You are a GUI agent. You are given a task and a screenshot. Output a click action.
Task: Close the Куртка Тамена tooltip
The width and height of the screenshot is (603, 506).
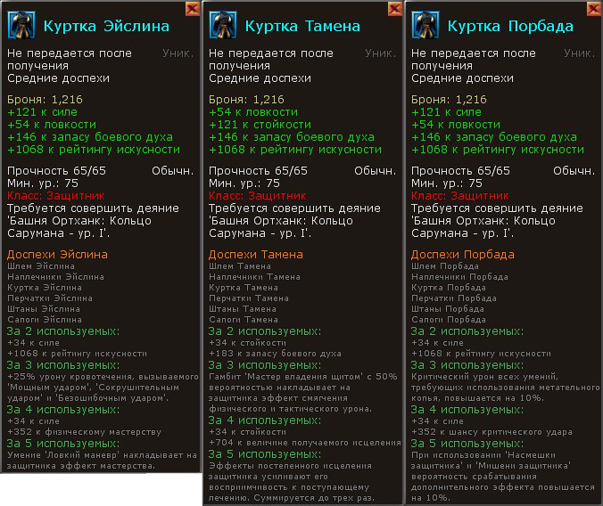pos(395,8)
